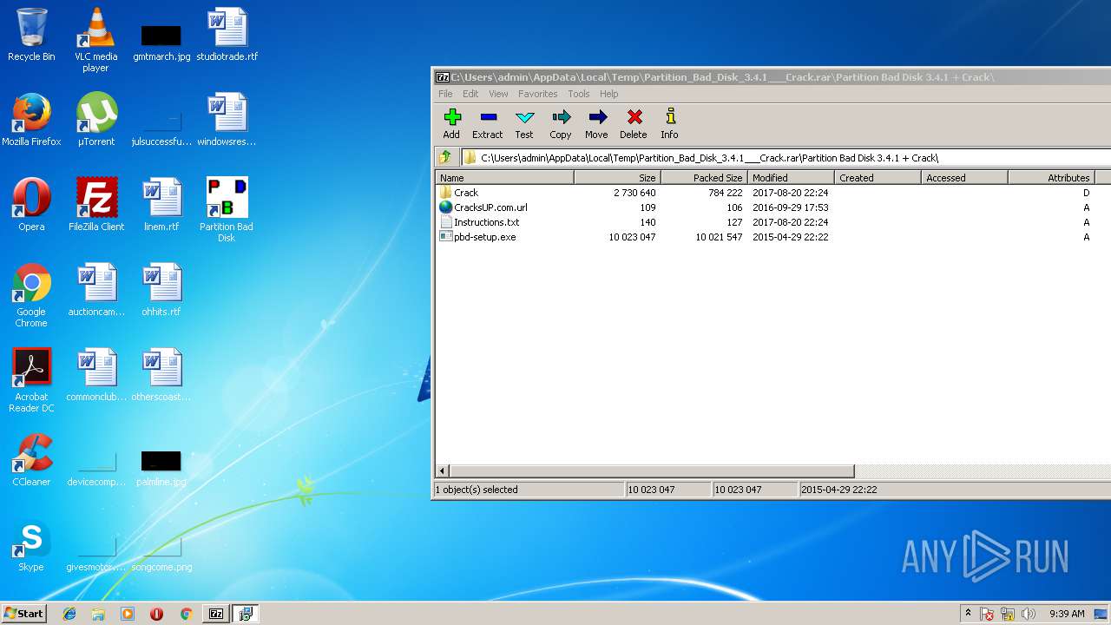The image size is (1111, 625).
Task: Select the Skype desktop shortcut
Action: click(31, 545)
